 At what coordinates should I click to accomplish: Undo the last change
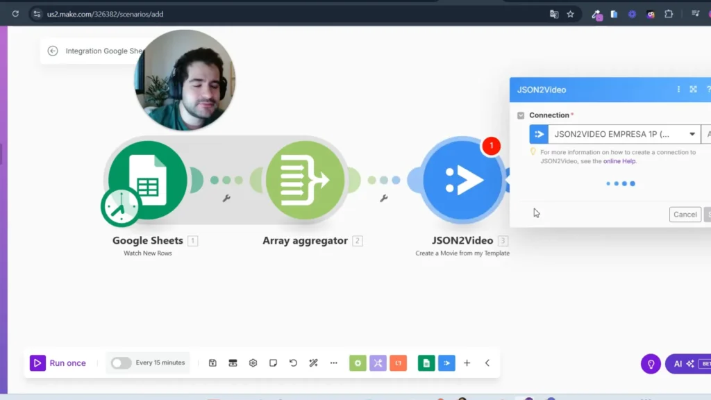(x=294, y=362)
